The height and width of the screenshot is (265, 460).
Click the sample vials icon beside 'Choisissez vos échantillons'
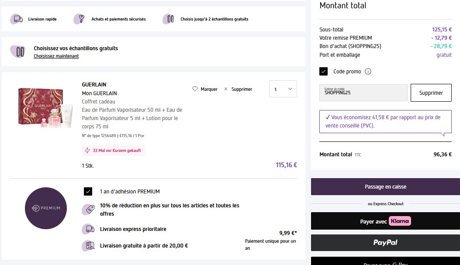pos(18,52)
